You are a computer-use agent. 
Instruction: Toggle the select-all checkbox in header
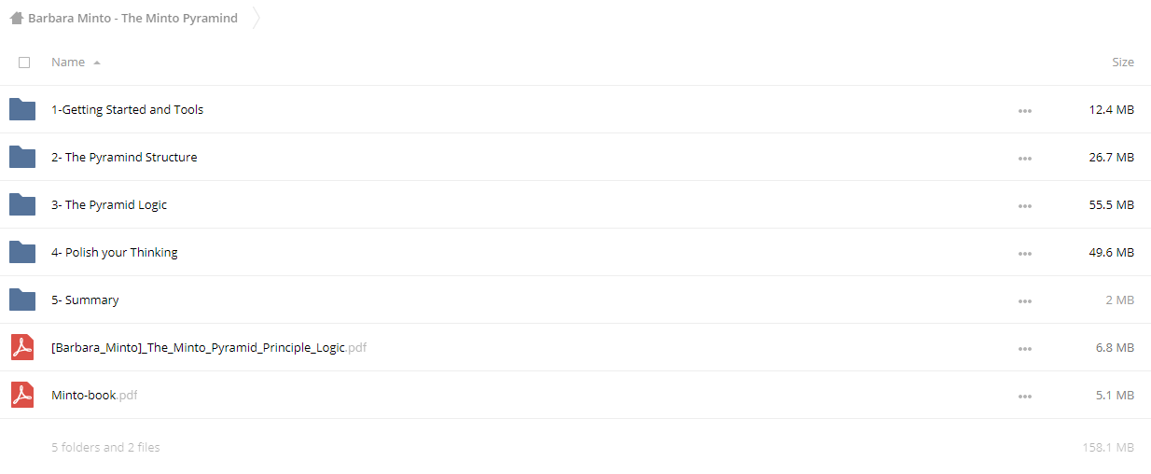(x=24, y=63)
